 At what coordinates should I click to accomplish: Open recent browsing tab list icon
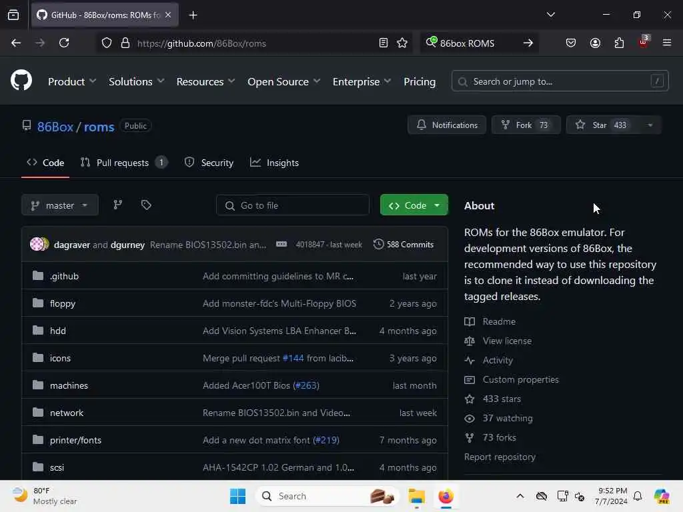(x=13, y=15)
